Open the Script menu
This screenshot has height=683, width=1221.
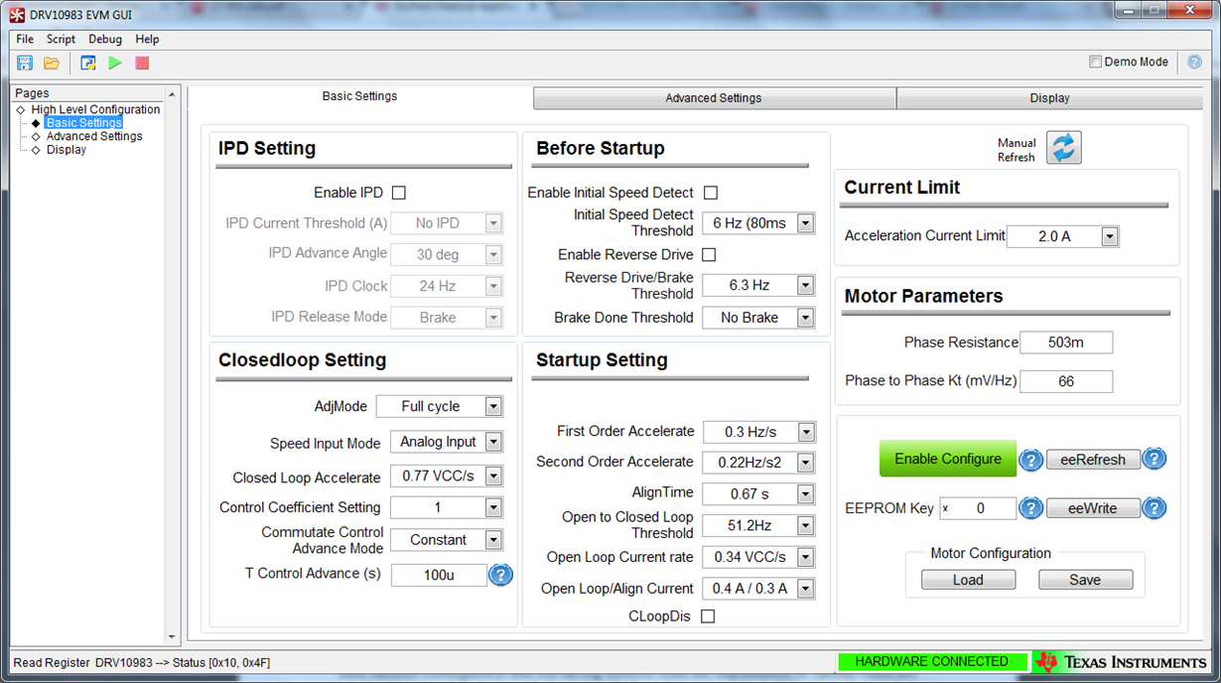(61, 39)
